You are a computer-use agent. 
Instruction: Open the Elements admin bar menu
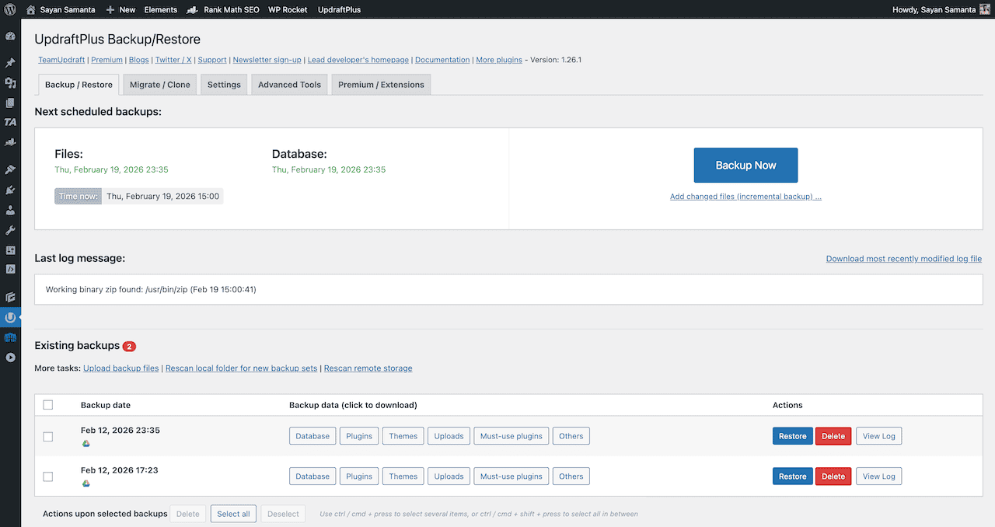tap(161, 9)
